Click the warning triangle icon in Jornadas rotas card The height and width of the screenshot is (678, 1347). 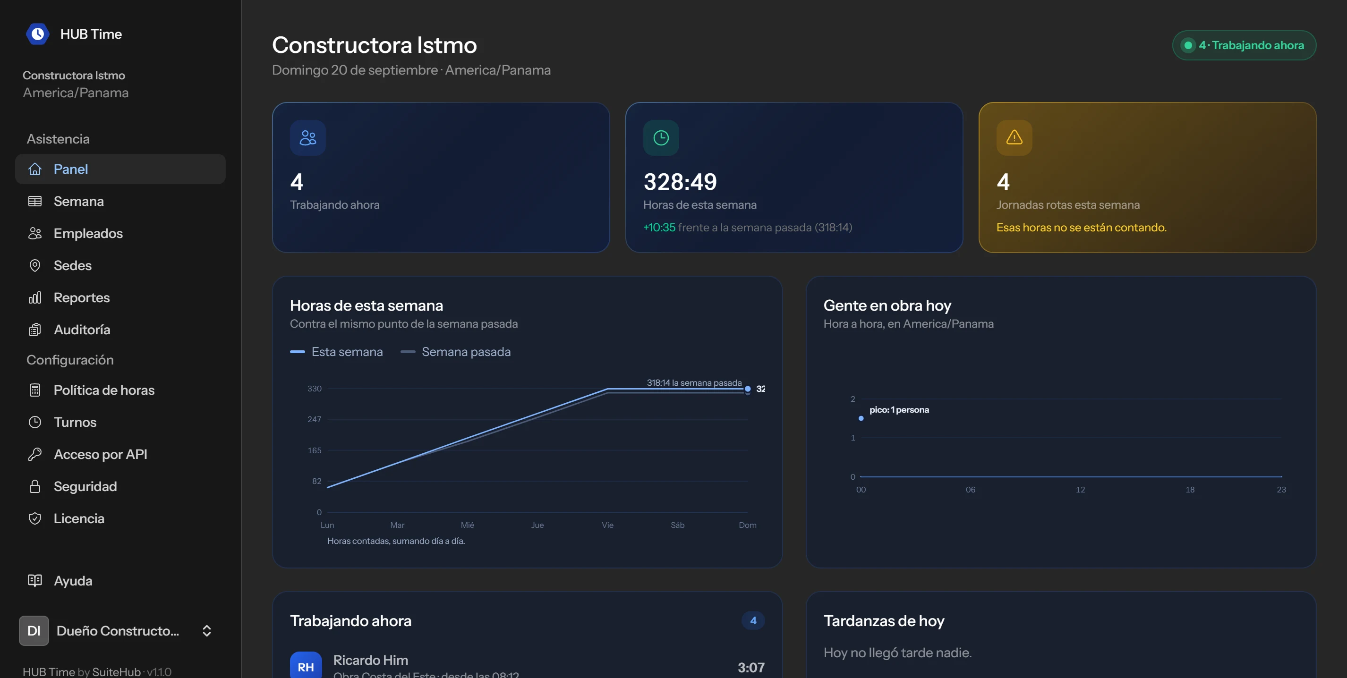point(1015,137)
